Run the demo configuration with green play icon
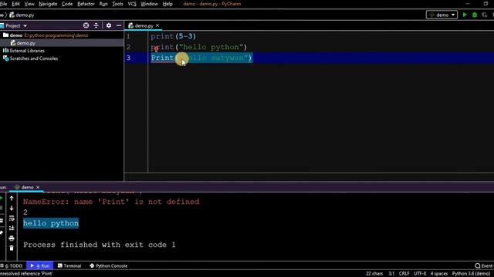The height and width of the screenshot is (277, 494). (x=465, y=15)
